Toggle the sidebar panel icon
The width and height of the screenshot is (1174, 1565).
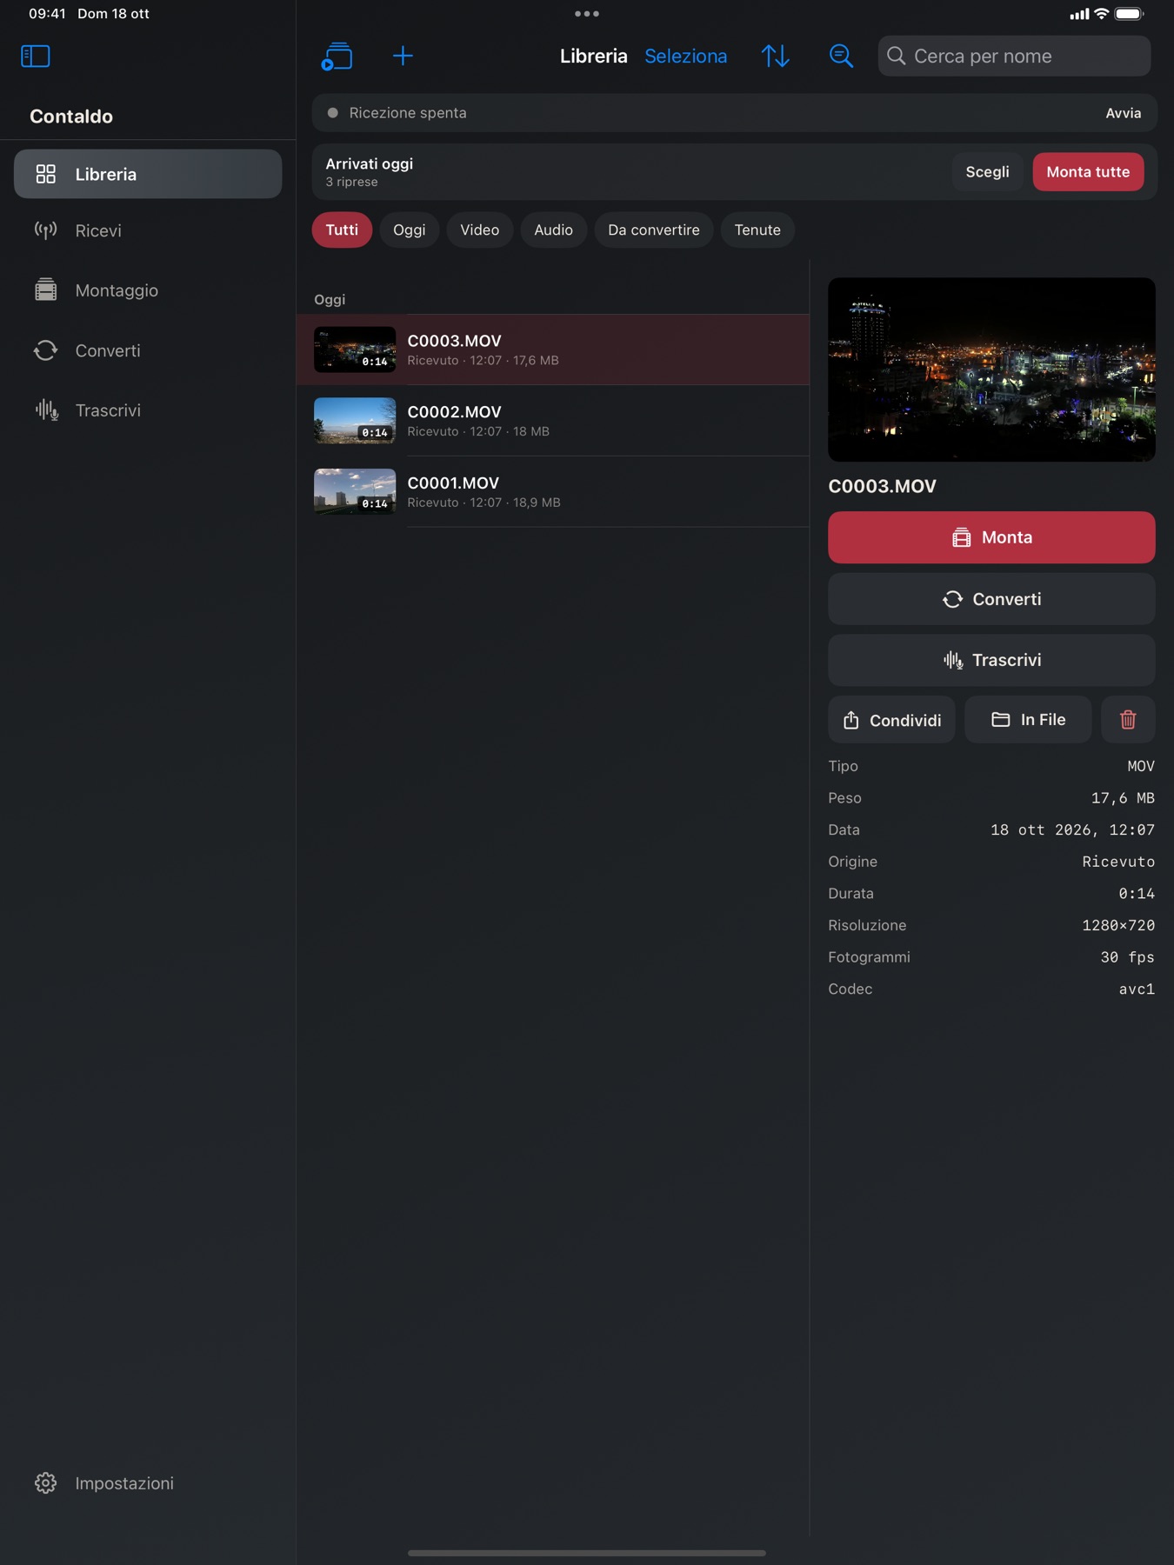[36, 57]
